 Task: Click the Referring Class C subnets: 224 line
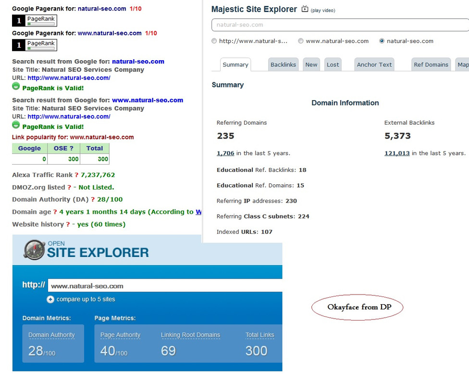tap(263, 216)
